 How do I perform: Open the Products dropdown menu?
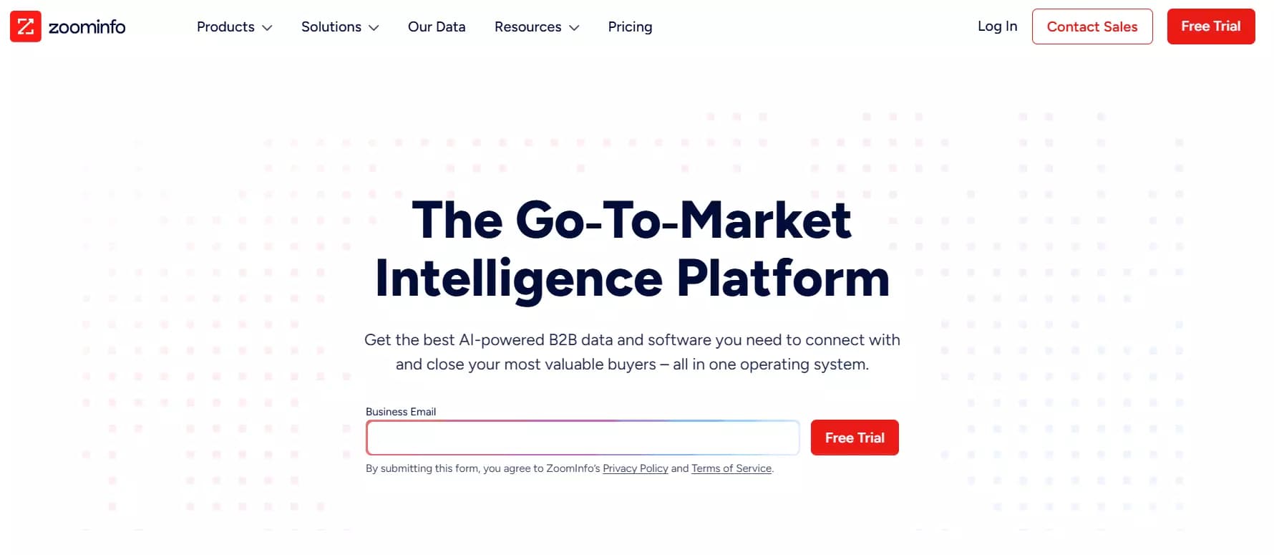coord(225,26)
